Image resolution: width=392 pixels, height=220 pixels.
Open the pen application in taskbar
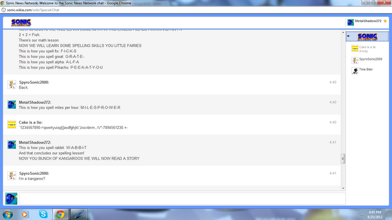pos(78,215)
